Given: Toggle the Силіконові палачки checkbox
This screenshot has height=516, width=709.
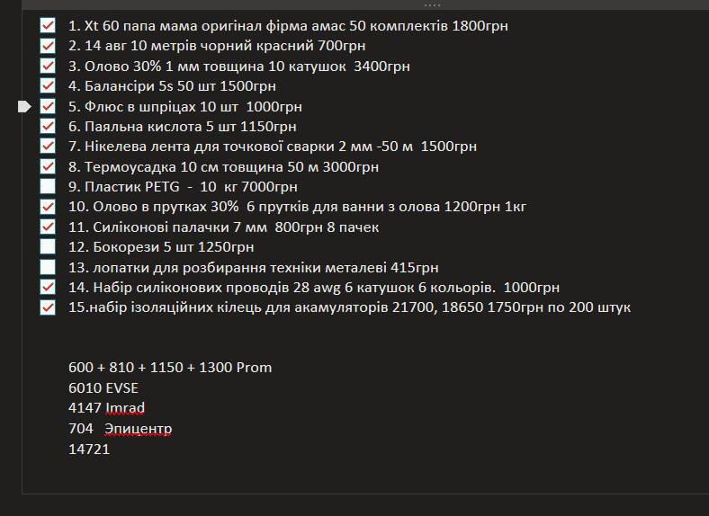Looking at the screenshot, I should [48, 227].
